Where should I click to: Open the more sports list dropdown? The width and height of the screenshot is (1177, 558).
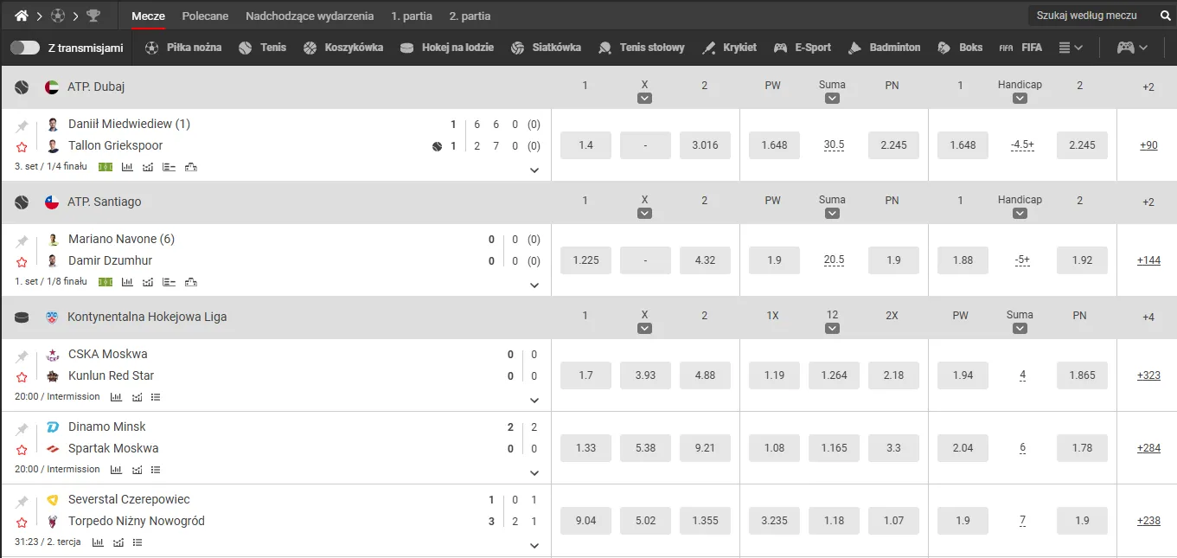click(x=1071, y=48)
